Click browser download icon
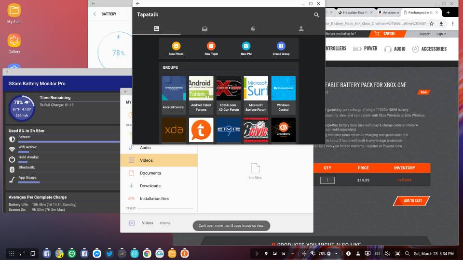 pos(441,24)
